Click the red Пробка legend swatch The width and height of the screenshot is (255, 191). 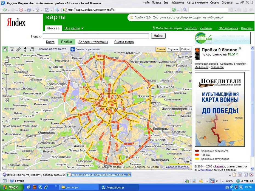(197, 155)
